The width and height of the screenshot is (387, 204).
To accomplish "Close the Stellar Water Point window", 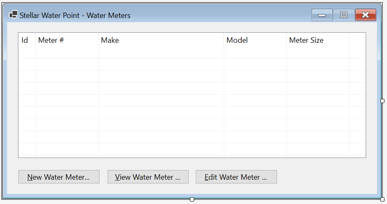I will pos(366,15).
